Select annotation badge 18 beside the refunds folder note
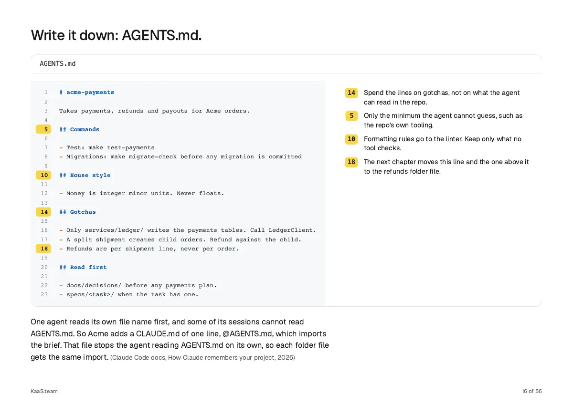The width and height of the screenshot is (573, 405). [x=351, y=162]
